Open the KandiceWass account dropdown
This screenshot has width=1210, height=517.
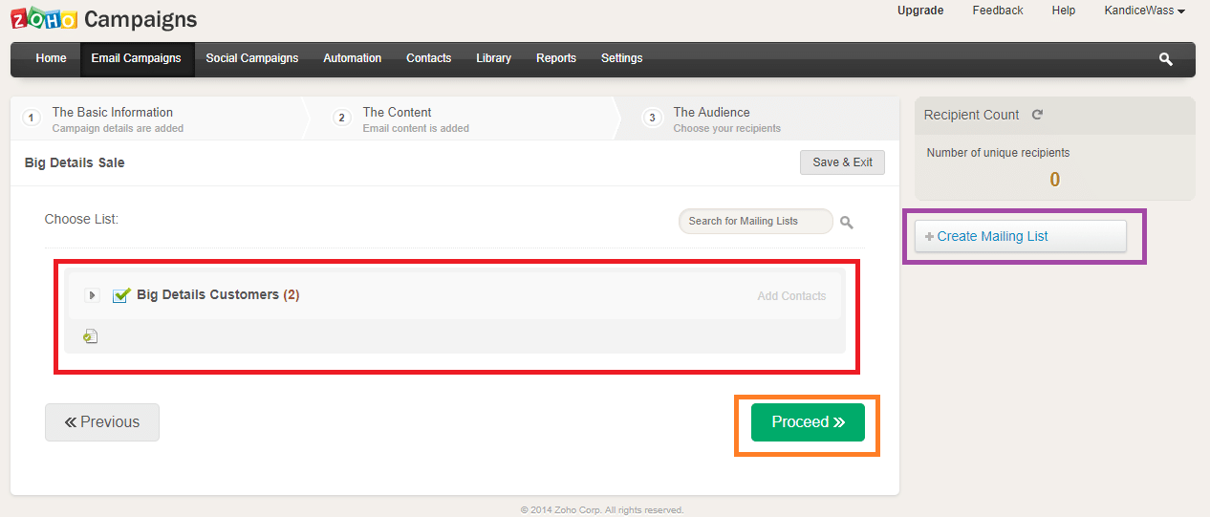click(x=1144, y=11)
